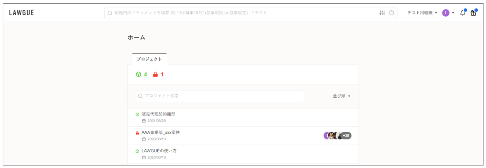Open search filter settings icon

382,13
